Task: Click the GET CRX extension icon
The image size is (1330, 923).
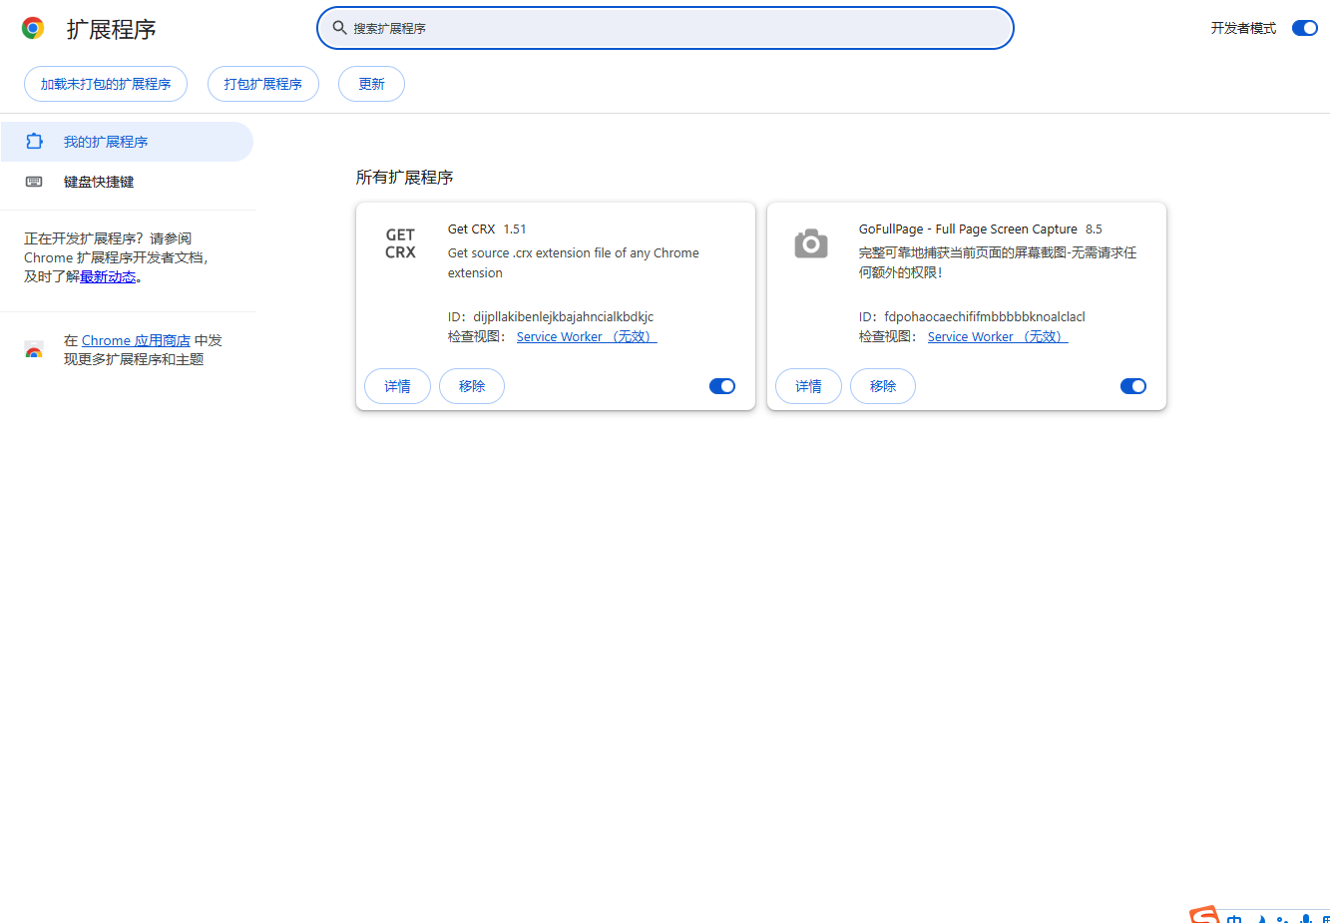Action: [x=400, y=243]
